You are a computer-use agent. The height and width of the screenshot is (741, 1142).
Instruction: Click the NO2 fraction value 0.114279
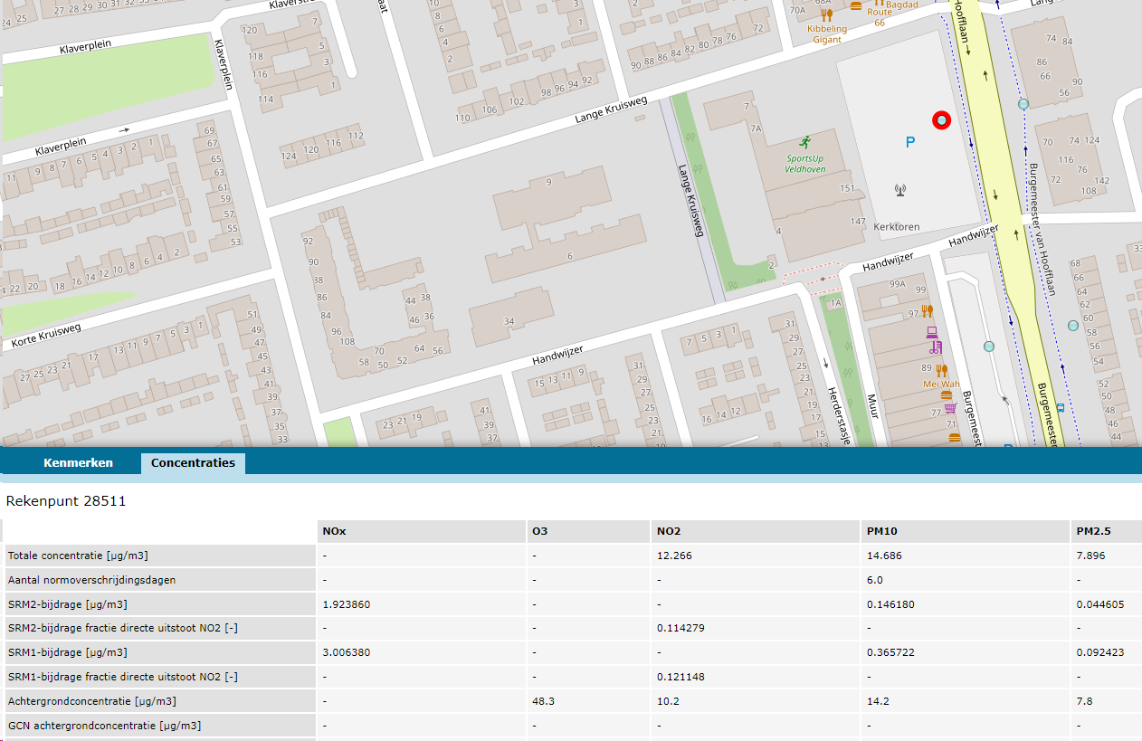680,628
